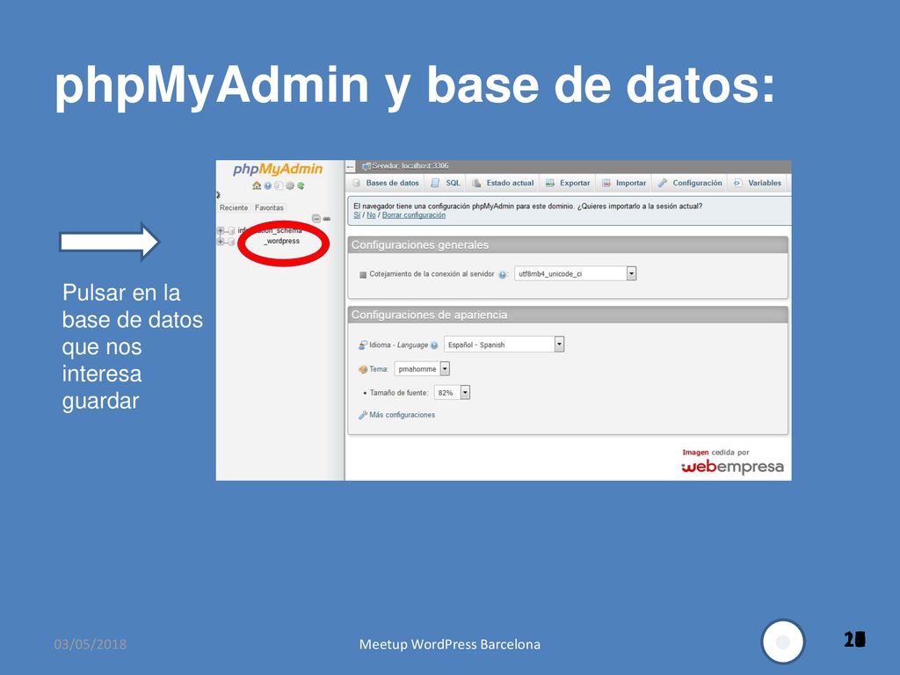Click the help icon next to Cotejamiento

pyautogui.click(x=502, y=274)
